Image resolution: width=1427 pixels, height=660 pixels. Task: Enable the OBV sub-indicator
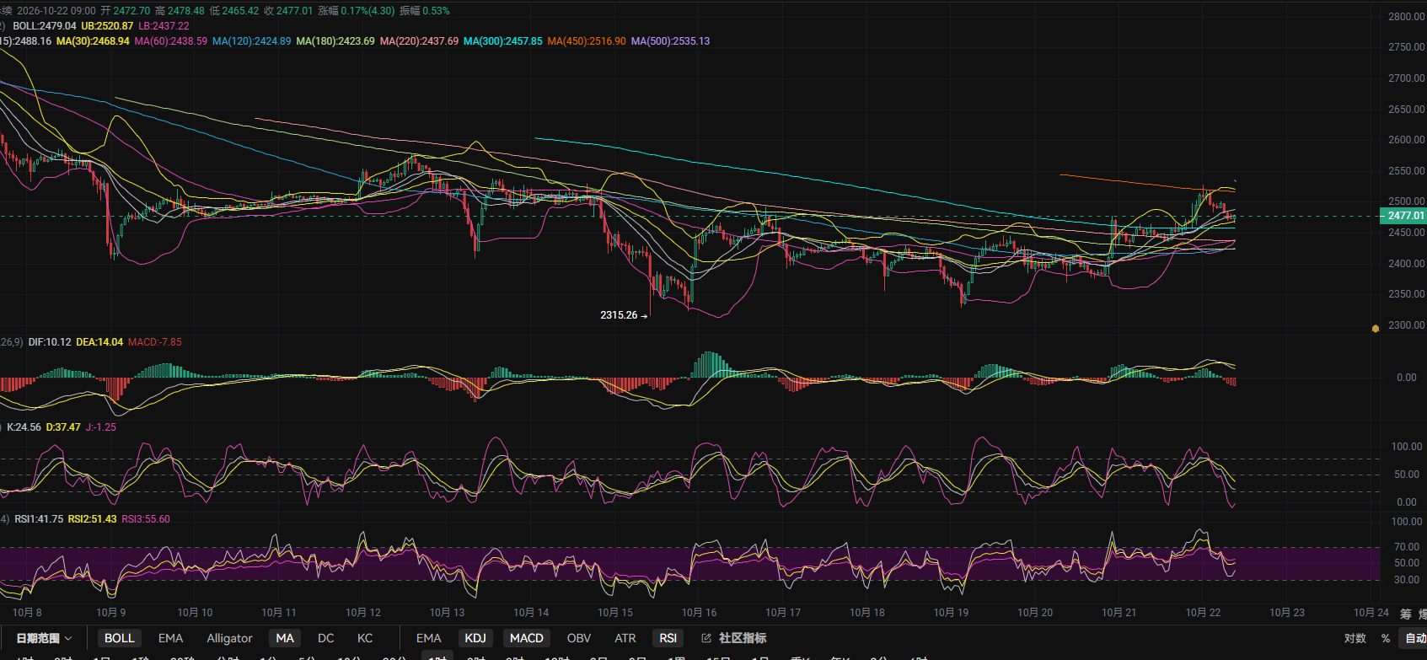[579, 638]
